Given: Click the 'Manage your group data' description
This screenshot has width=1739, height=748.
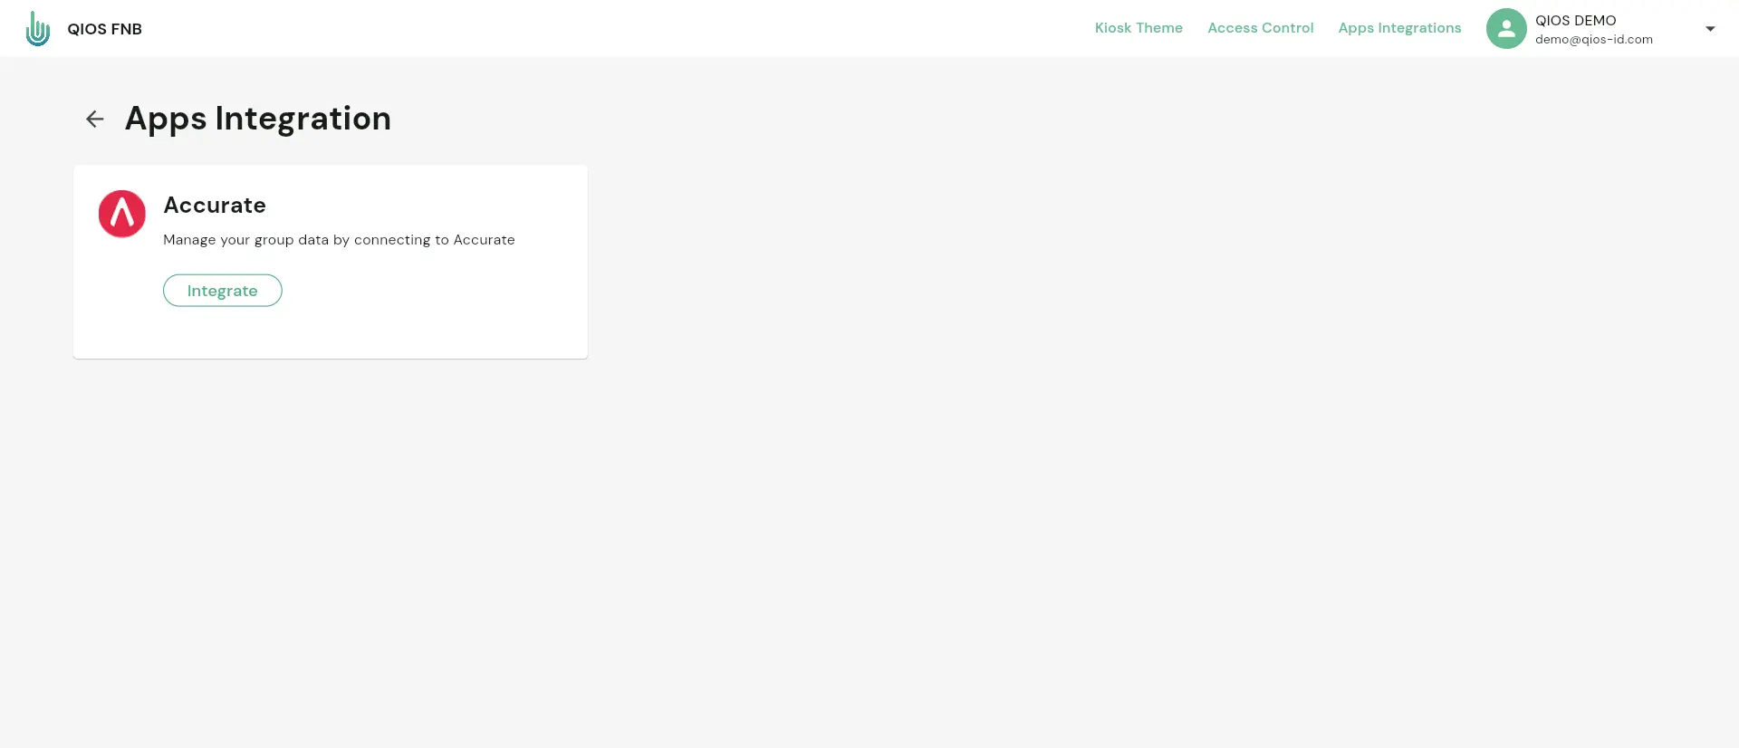Looking at the screenshot, I should (x=339, y=240).
